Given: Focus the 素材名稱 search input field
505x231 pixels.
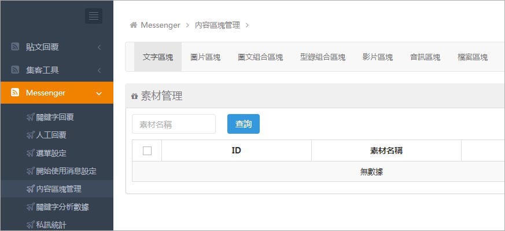Looking at the screenshot, I should coord(174,124).
